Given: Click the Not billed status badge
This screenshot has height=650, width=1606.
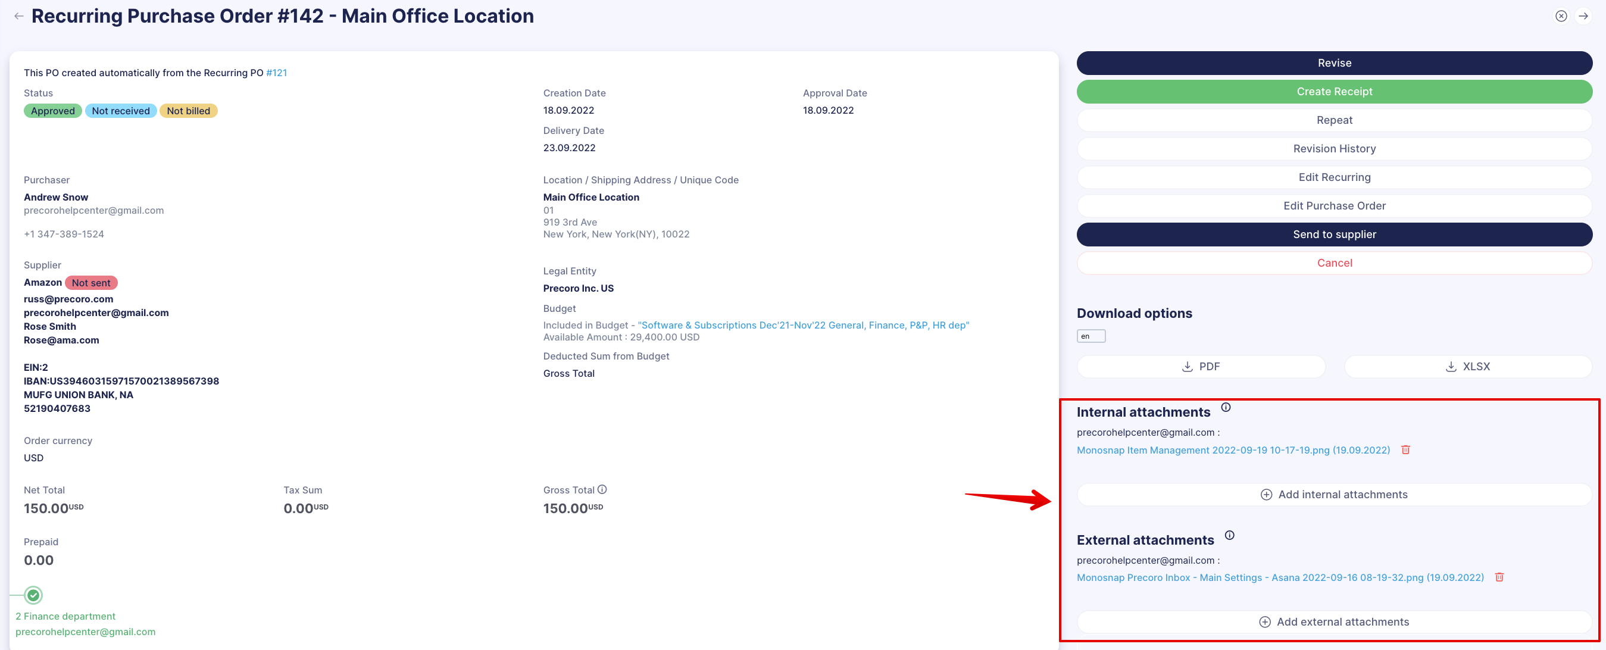Looking at the screenshot, I should tap(188, 111).
